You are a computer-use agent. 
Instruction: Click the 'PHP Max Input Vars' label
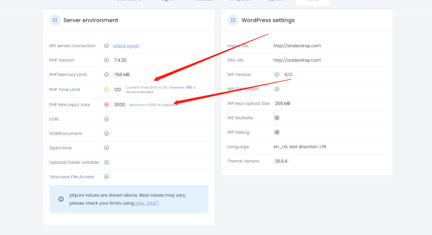70,105
